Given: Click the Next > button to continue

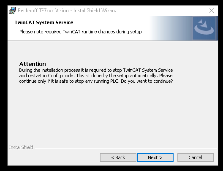Looking at the screenshot, I should tap(155, 157).
